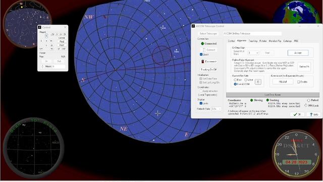Toggle the Goto Assist Enable checkbox

pyautogui.click(x=298, y=82)
